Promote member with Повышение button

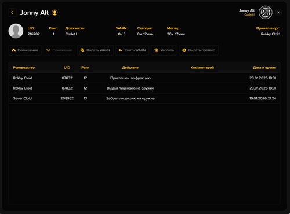25,50
